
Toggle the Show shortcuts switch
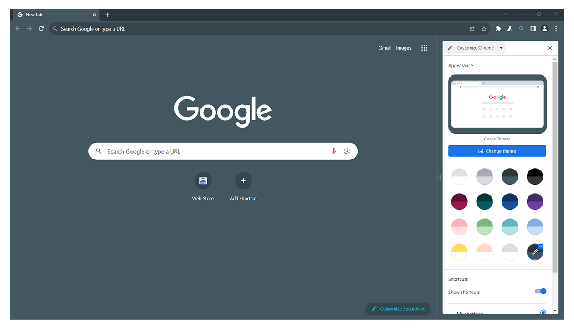pos(540,292)
